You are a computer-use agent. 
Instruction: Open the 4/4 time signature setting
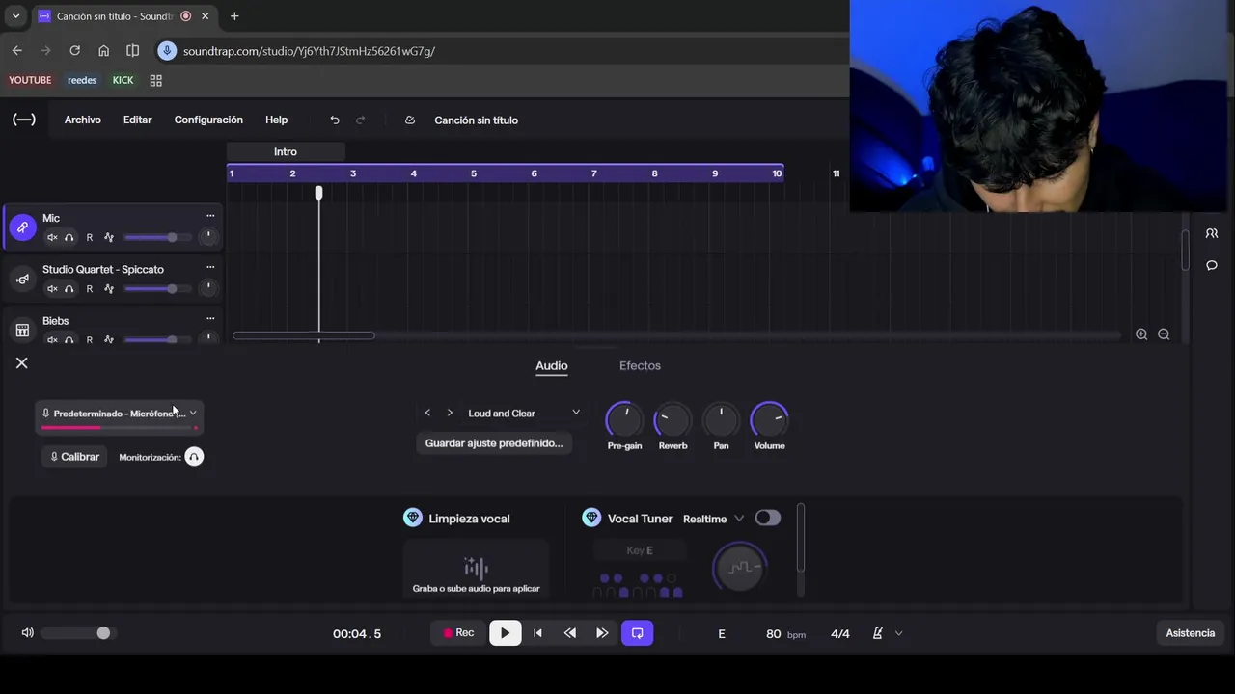(x=840, y=634)
